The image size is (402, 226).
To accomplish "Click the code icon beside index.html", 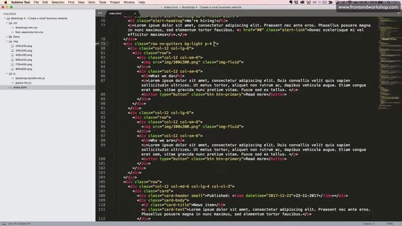I will click(11, 88).
